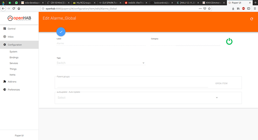Click the browser home icon
This screenshot has height=140, width=258.
(19, 9)
